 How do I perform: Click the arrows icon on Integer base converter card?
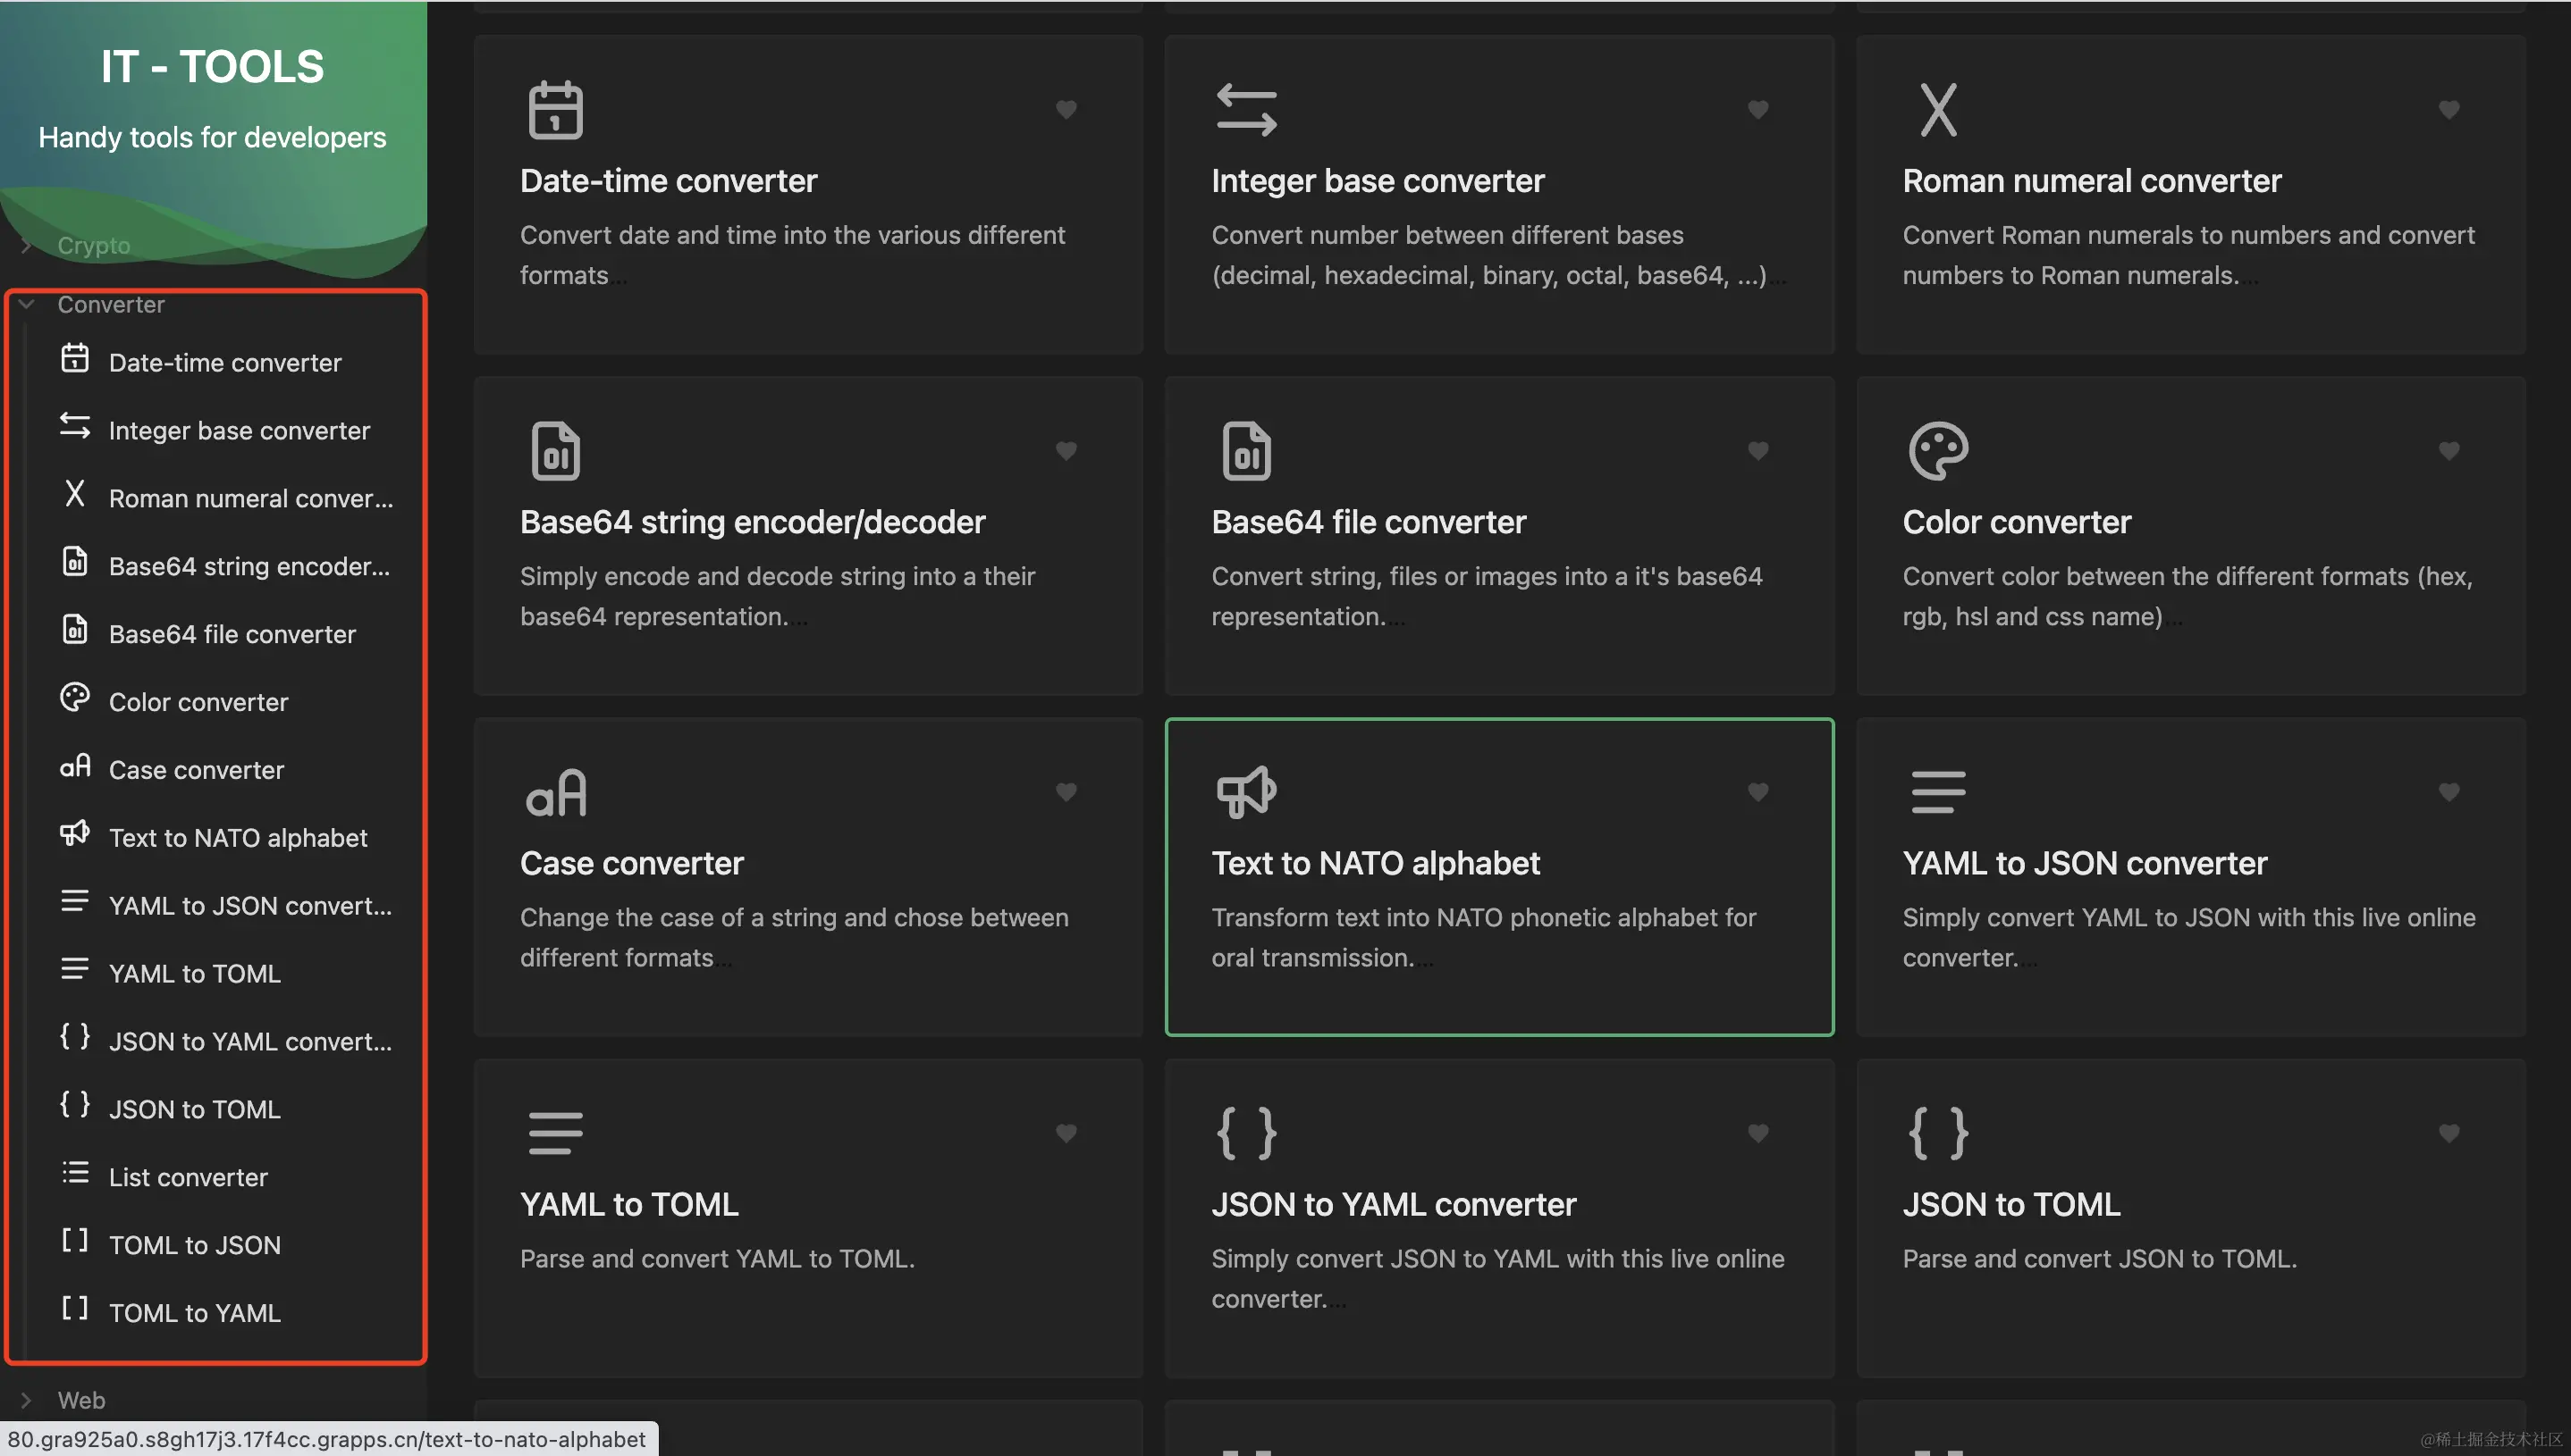click(x=1246, y=110)
